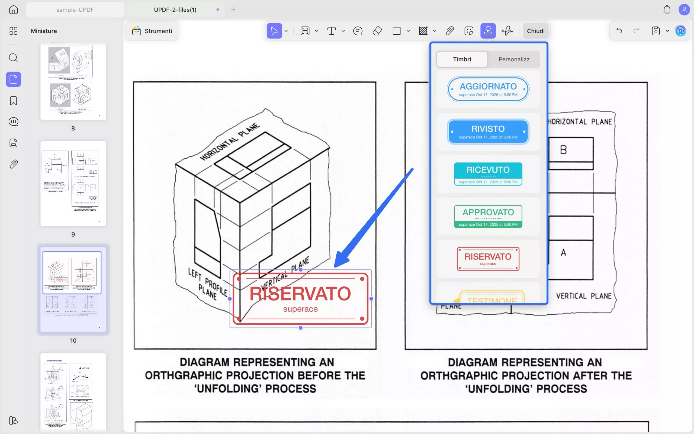Switch to Personalizz stamp tab
Viewport: 694px width, 434px height.
pyautogui.click(x=514, y=59)
